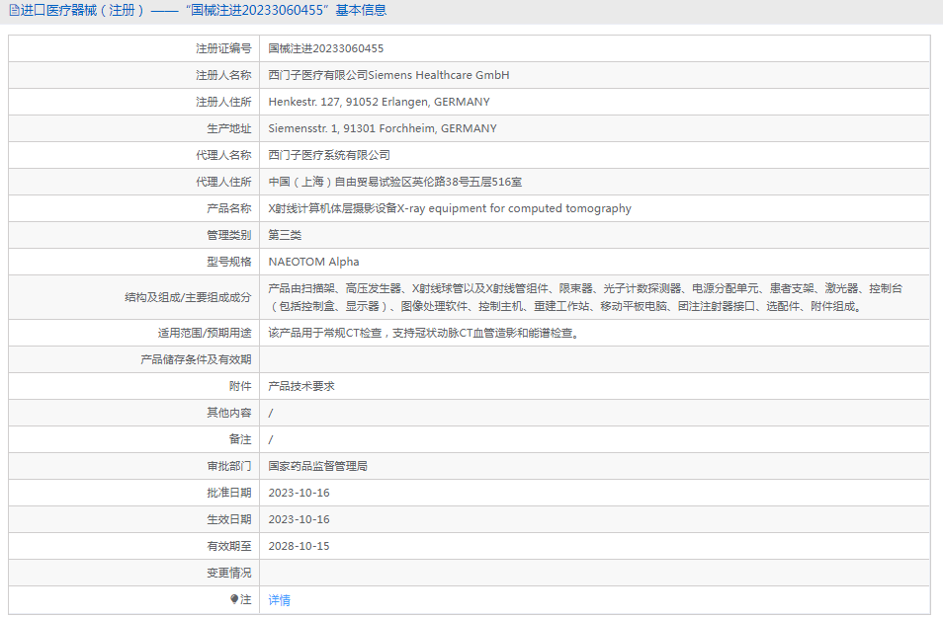Viewport: 943px width, 618px height.
Task: Select production address Siemensstr. 1, 91301 Forchheim
Action: click(383, 128)
